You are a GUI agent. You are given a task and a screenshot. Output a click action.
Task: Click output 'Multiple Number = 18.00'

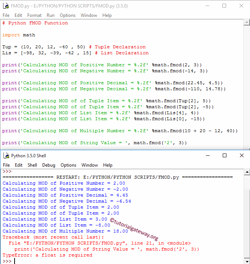pos(94,231)
